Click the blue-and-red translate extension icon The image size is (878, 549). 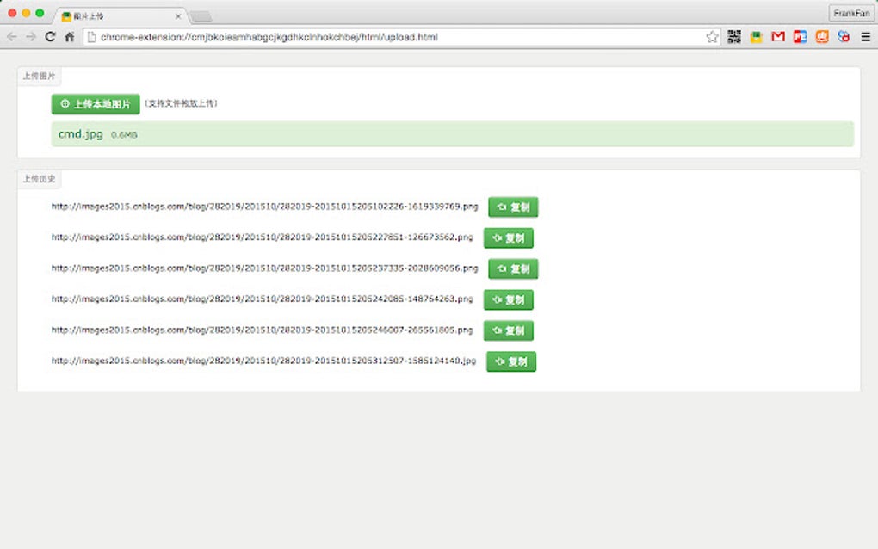pyautogui.click(x=842, y=37)
